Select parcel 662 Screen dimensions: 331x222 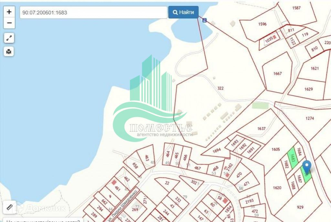tap(104, 202)
